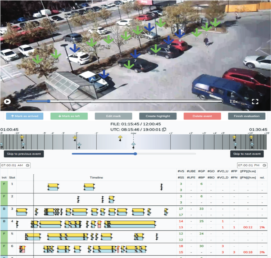Viewport: 271px width, 258px height.
Task: Skip to next event
Action: coord(247,154)
